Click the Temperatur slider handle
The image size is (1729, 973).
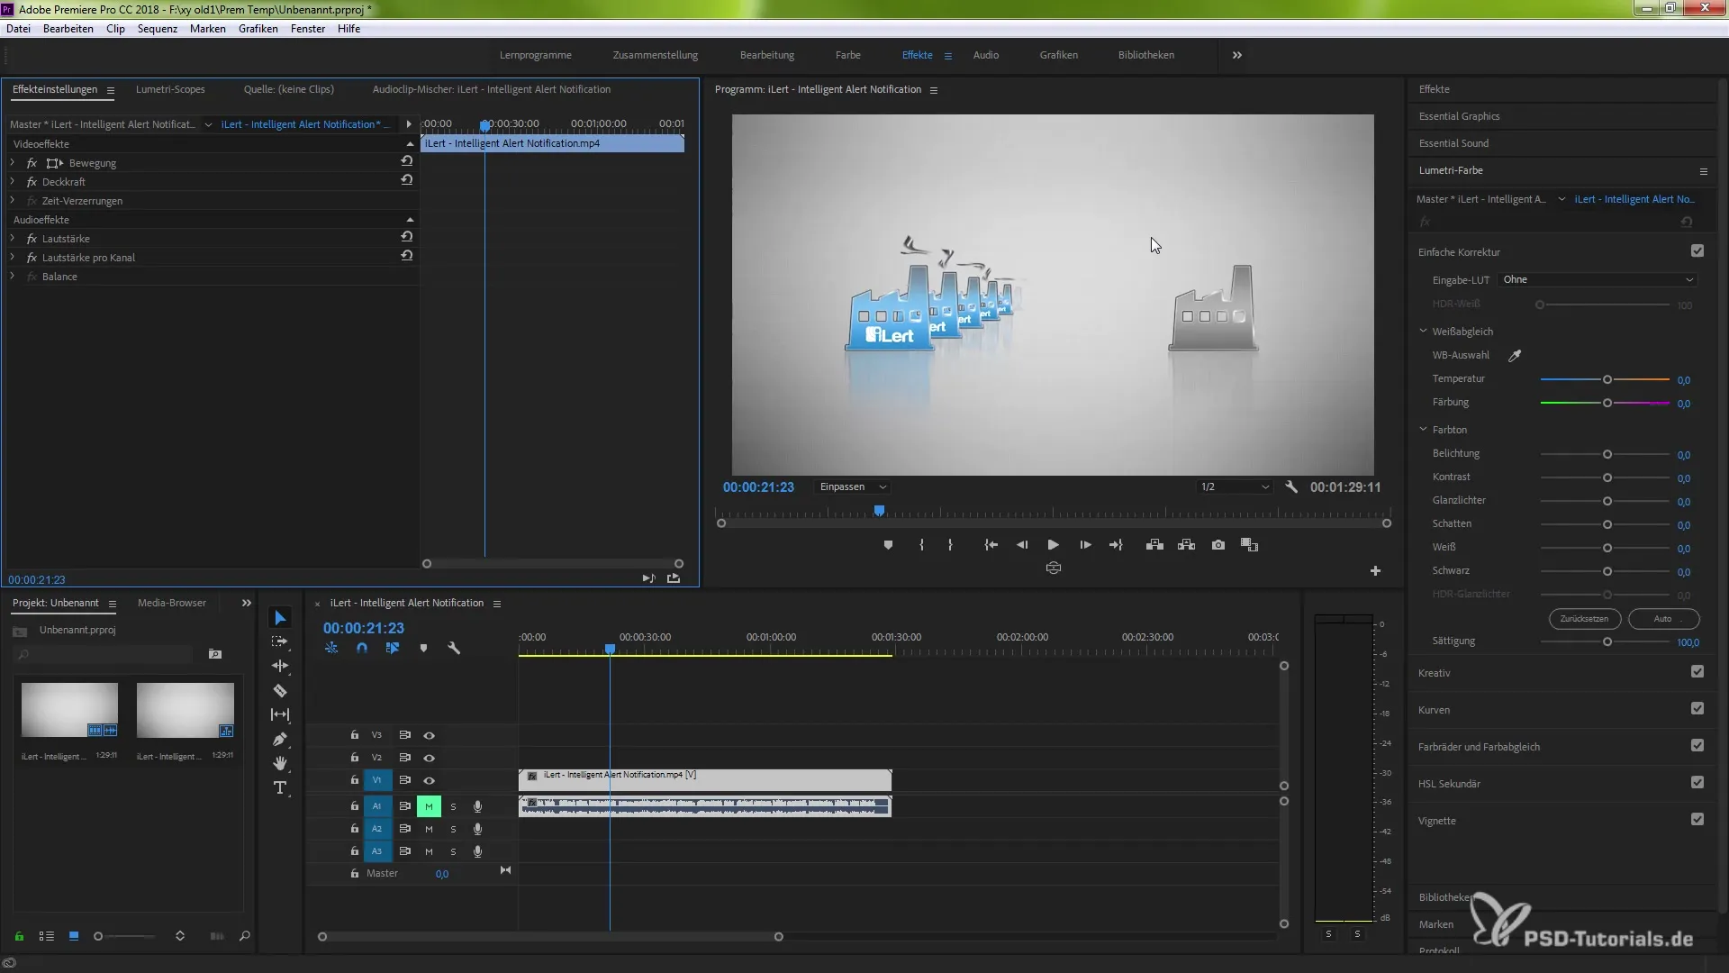[x=1607, y=379]
